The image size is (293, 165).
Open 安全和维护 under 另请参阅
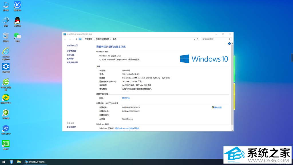click(x=71, y=127)
